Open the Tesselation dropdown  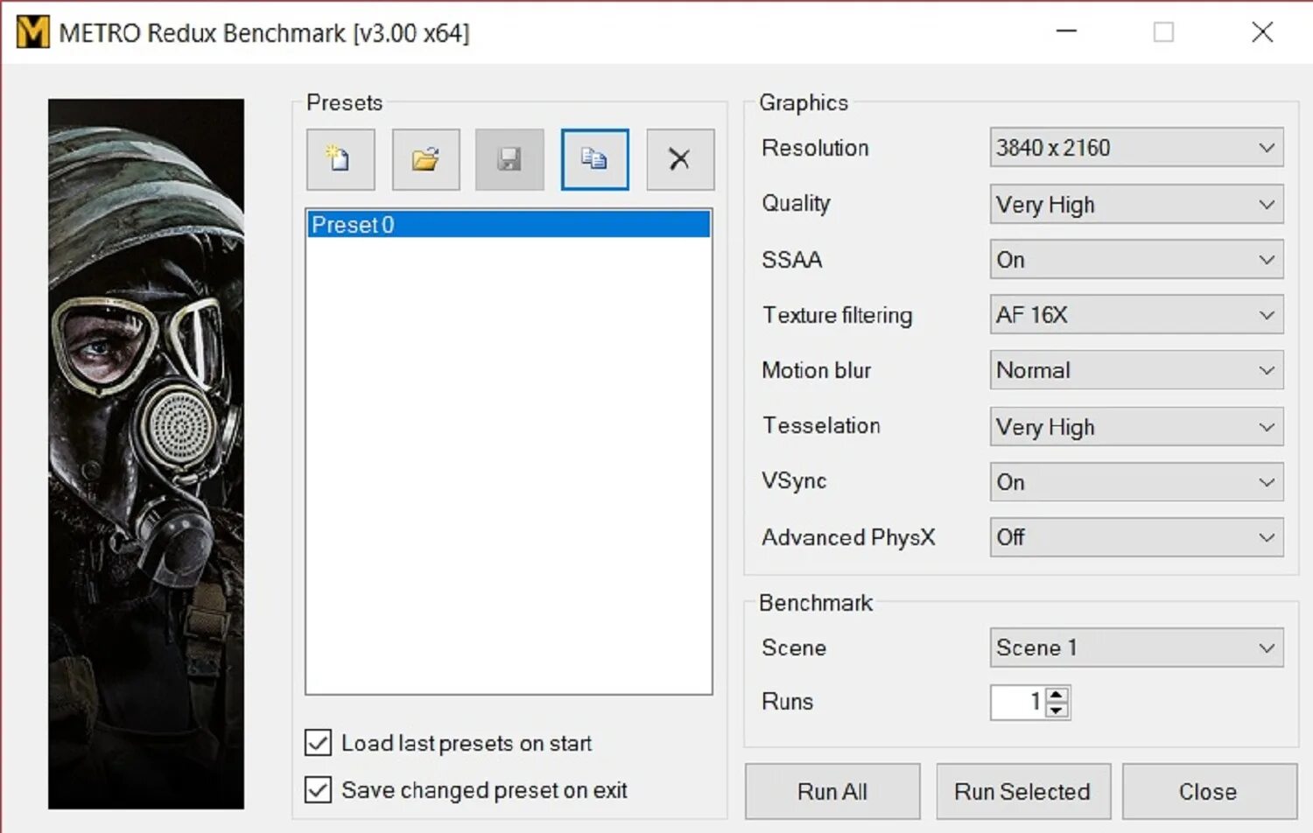(x=1136, y=426)
